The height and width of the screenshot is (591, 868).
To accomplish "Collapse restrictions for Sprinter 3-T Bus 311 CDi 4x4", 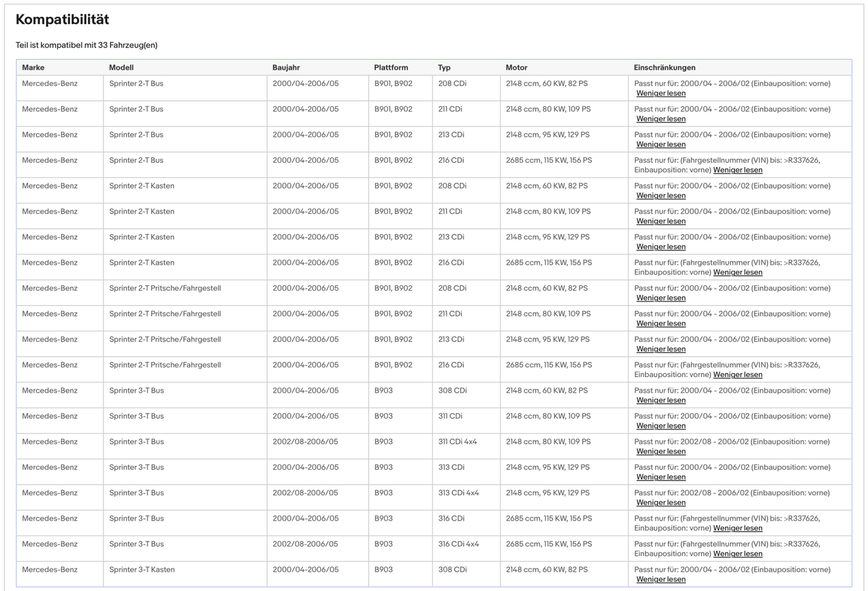I will 661,452.
